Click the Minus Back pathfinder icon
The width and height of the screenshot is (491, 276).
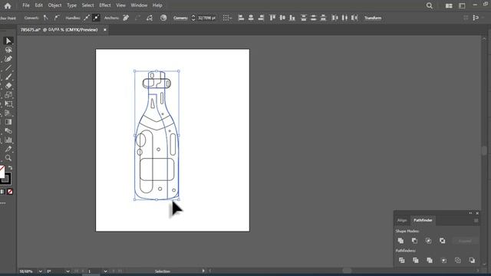click(x=472, y=261)
